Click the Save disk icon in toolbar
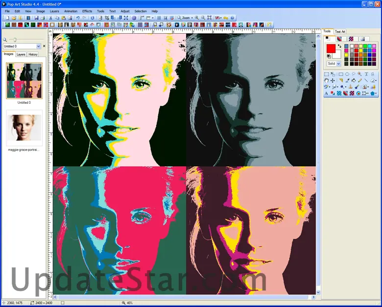This screenshot has width=382, height=307. click(x=36, y=18)
